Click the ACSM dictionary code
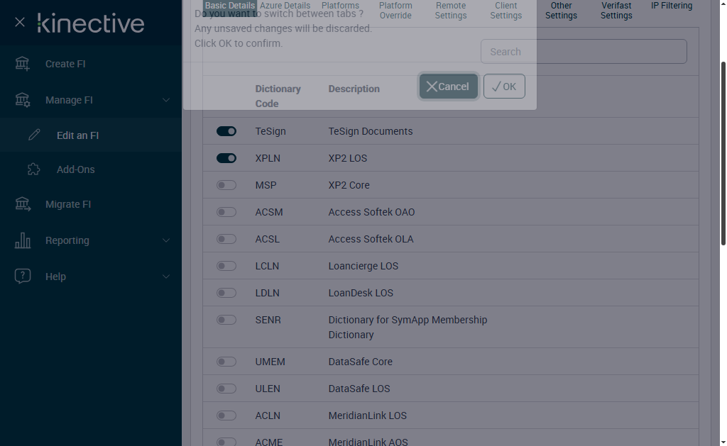727x446 pixels. (269, 212)
